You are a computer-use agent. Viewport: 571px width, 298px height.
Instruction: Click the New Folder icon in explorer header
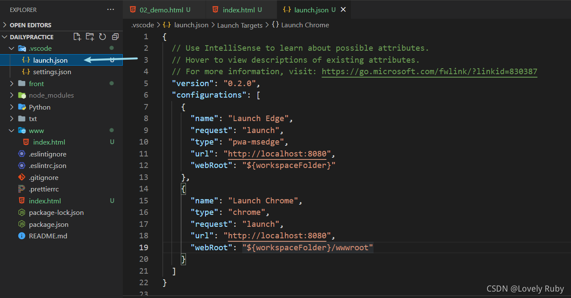click(90, 37)
